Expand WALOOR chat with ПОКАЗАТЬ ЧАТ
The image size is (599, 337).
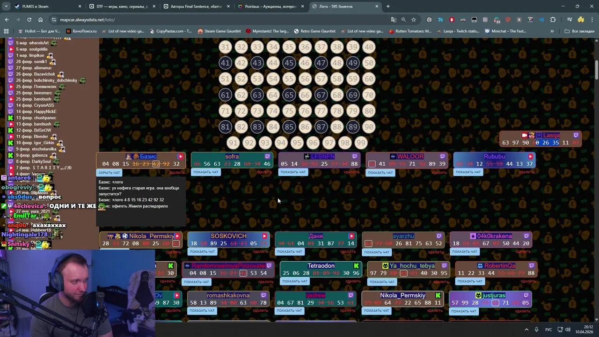tap(380, 173)
